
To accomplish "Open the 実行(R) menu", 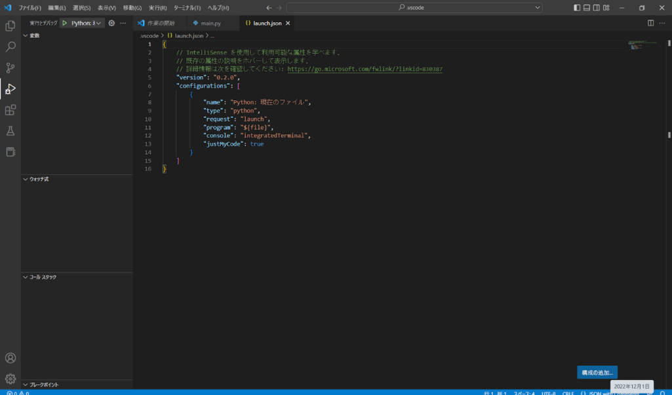I will coord(158,8).
